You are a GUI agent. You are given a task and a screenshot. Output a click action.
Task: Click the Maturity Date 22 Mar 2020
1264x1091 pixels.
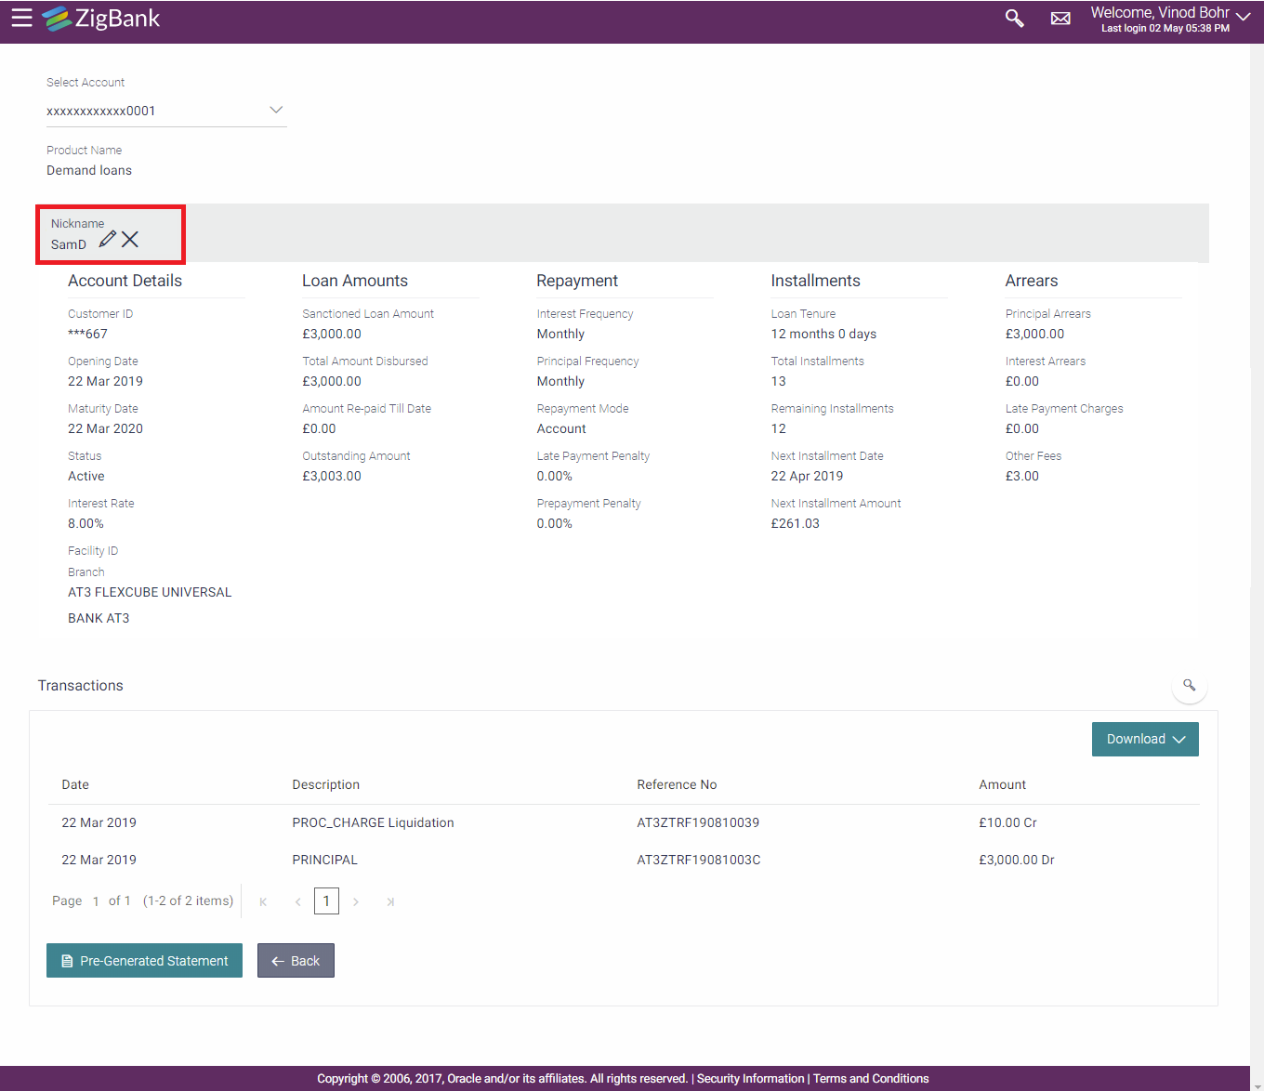pyautogui.click(x=105, y=428)
